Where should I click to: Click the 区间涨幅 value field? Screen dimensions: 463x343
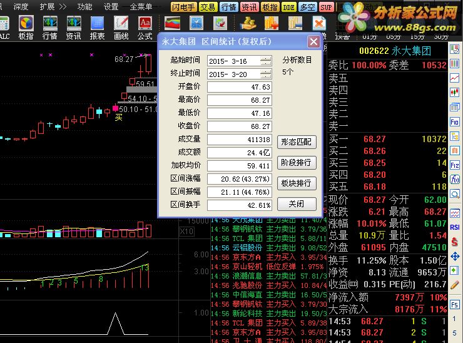click(x=240, y=179)
